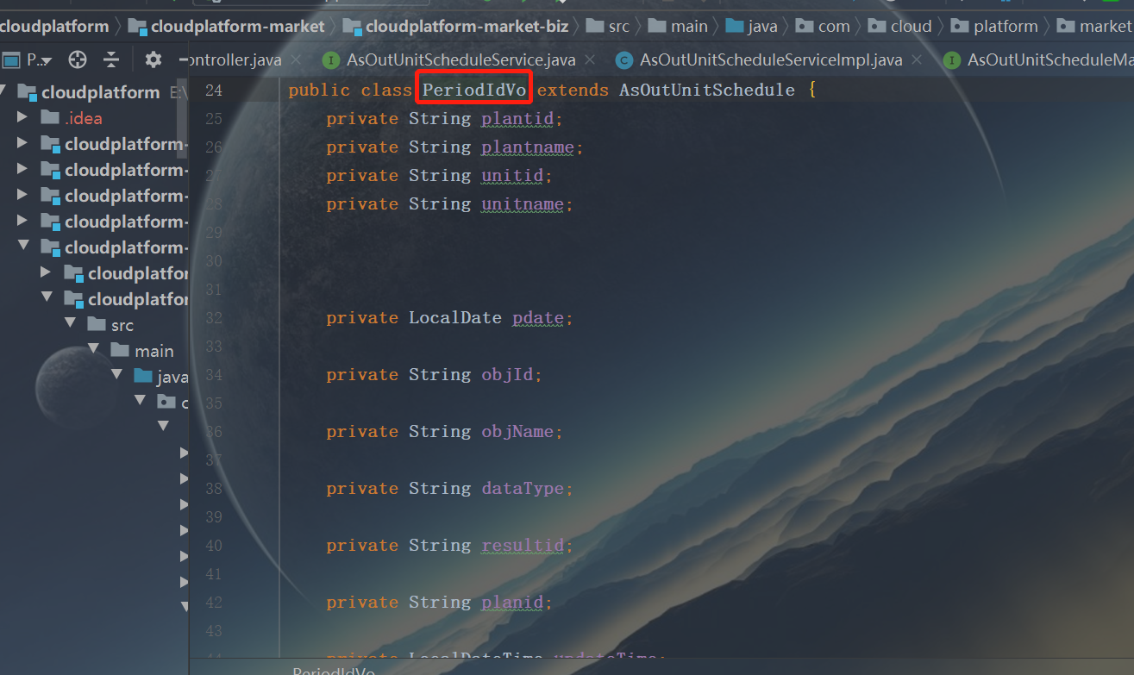
Task: Click the unitid field name
Action: click(512, 176)
